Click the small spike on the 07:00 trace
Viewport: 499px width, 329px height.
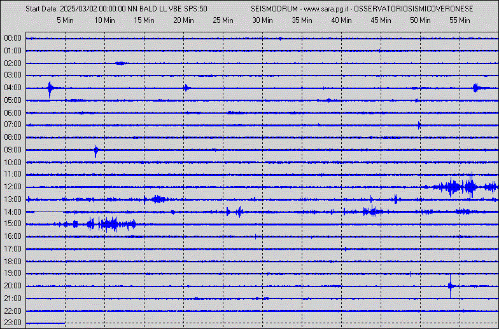click(419, 124)
